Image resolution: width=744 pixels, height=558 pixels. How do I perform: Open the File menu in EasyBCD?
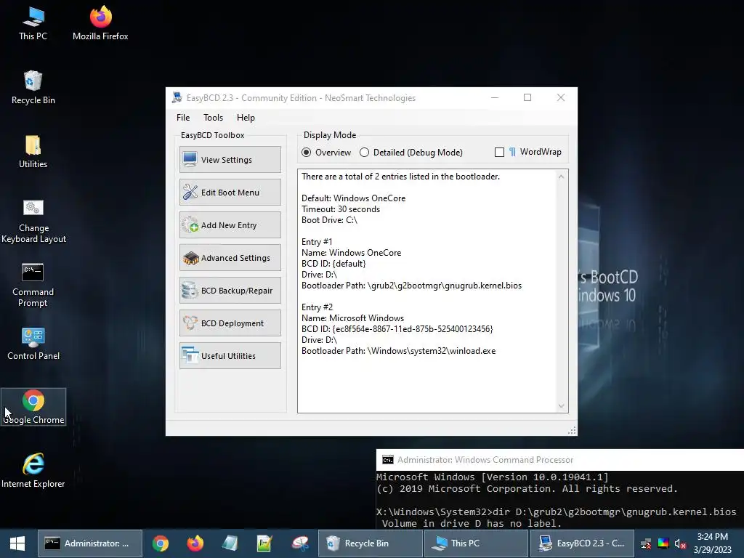pyautogui.click(x=183, y=118)
